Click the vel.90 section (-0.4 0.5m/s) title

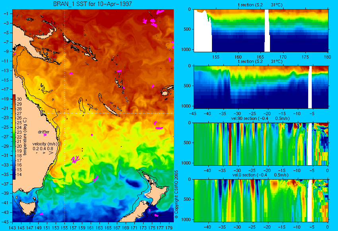(260, 118)
